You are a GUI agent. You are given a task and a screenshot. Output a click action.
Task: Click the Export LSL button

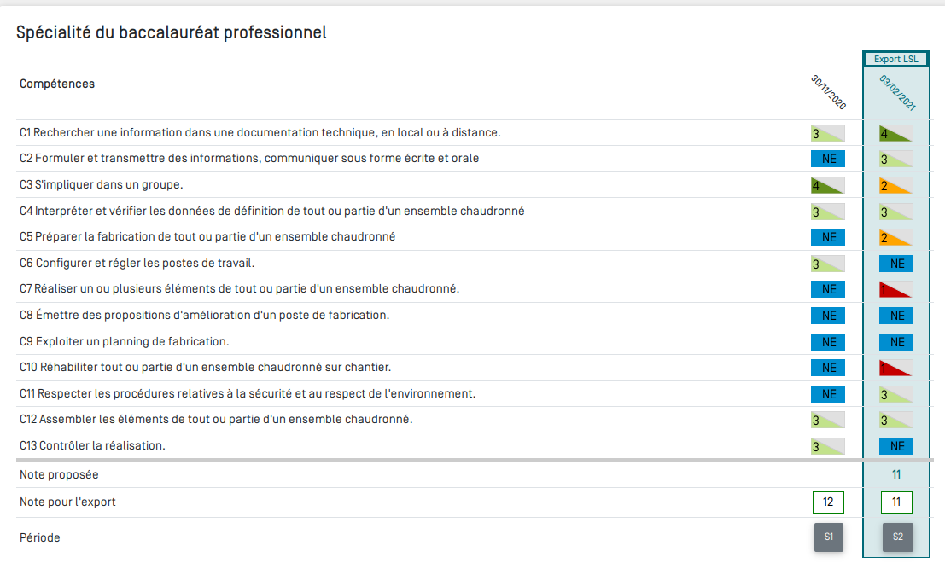pyautogui.click(x=896, y=59)
